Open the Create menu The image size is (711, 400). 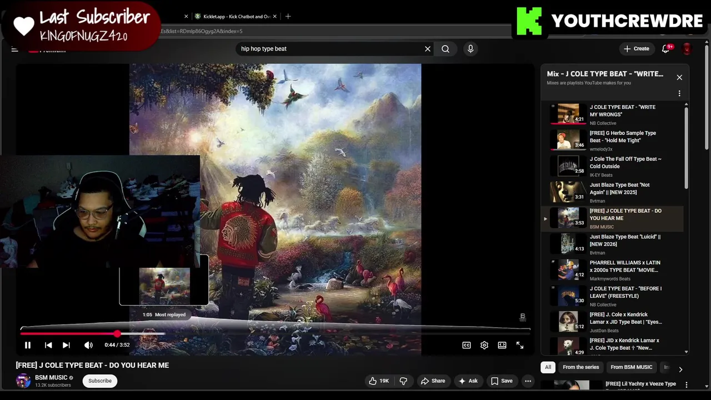coord(637,49)
